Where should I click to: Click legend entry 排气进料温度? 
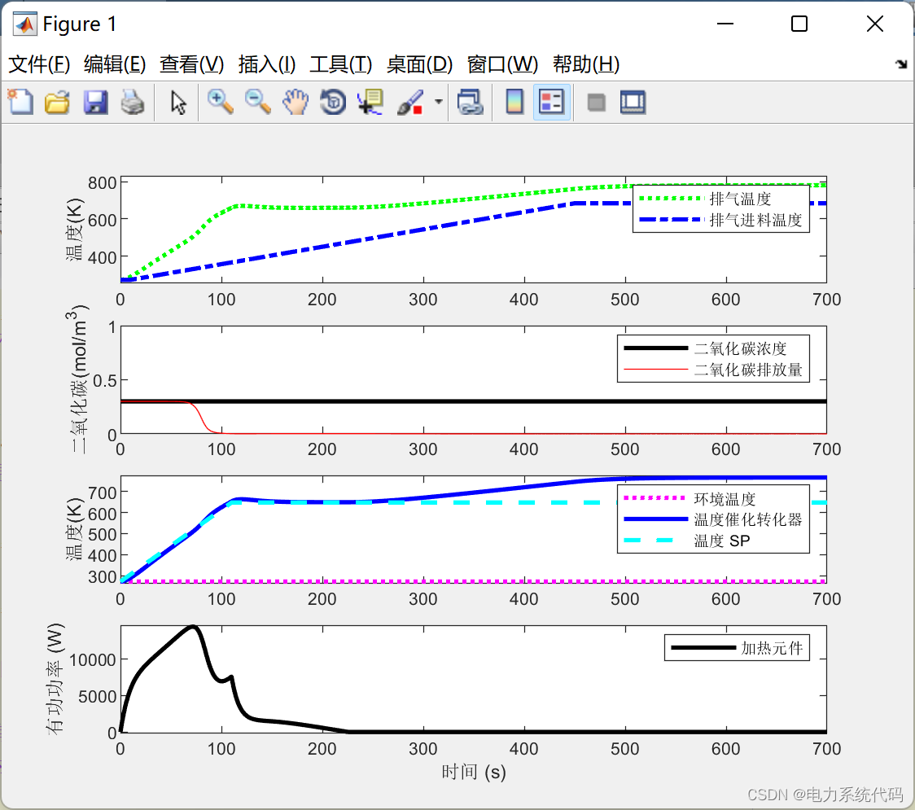coord(755,220)
